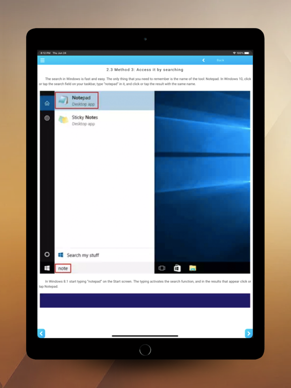Open the File Explorer taskbar icon
The height and width of the screenshot is (388, 291).
click(192, 268)
